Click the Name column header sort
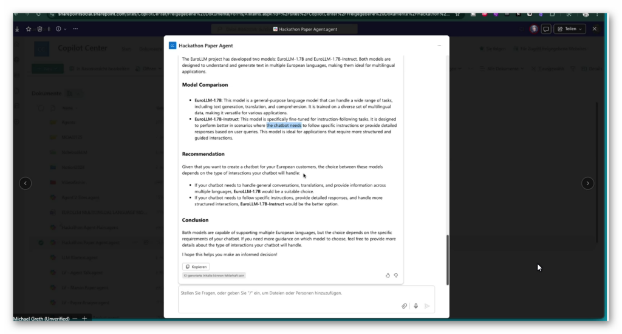The height and width of the screenshot is (334, 622). [69, 108]
